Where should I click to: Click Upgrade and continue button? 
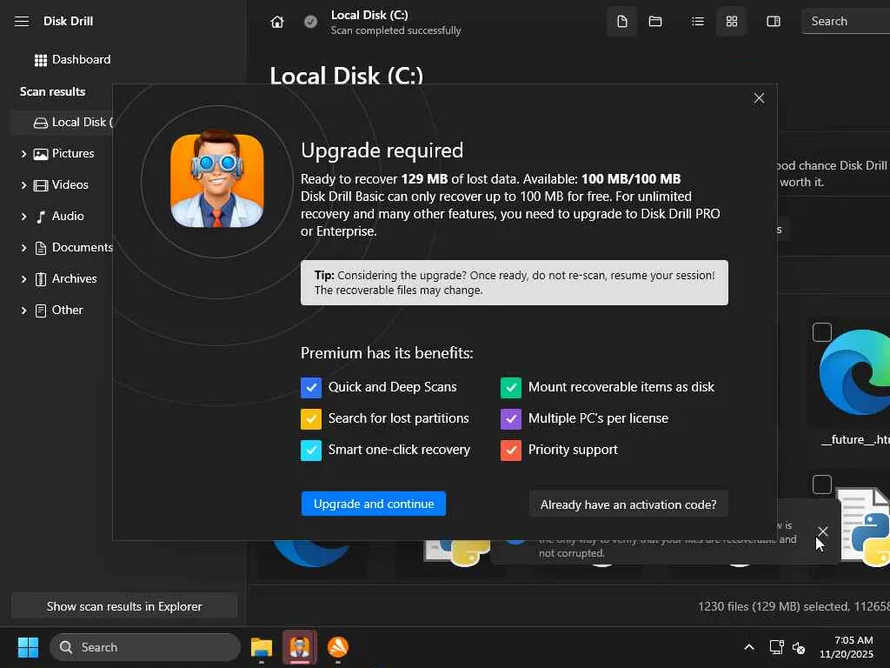[x=374, y=504]
